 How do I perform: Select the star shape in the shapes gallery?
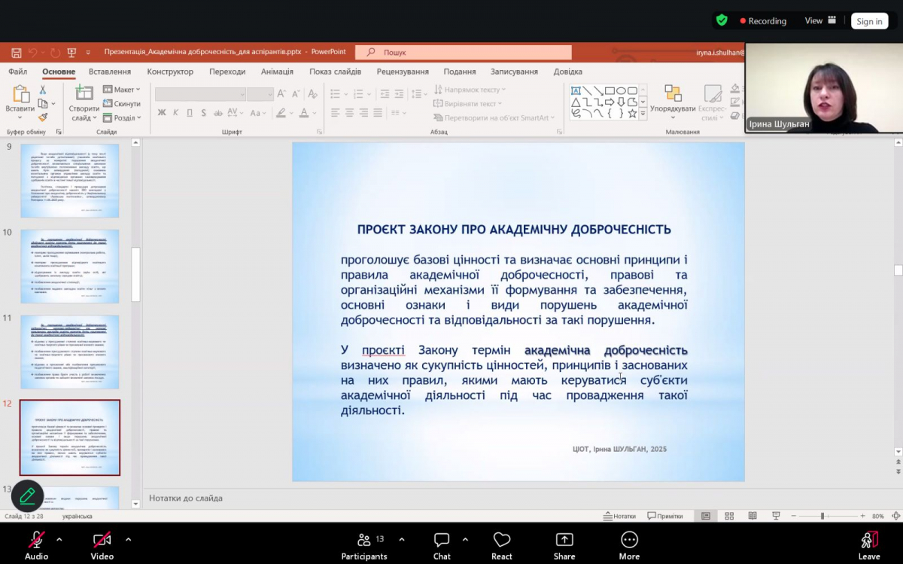click(632, 114)
